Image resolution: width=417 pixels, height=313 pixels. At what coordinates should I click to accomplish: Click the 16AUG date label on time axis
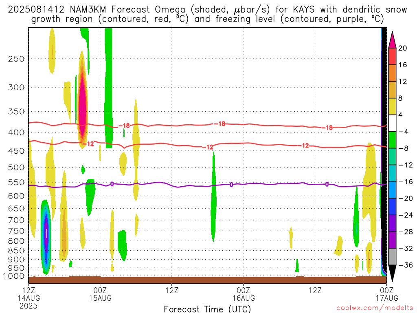[244, 298]
